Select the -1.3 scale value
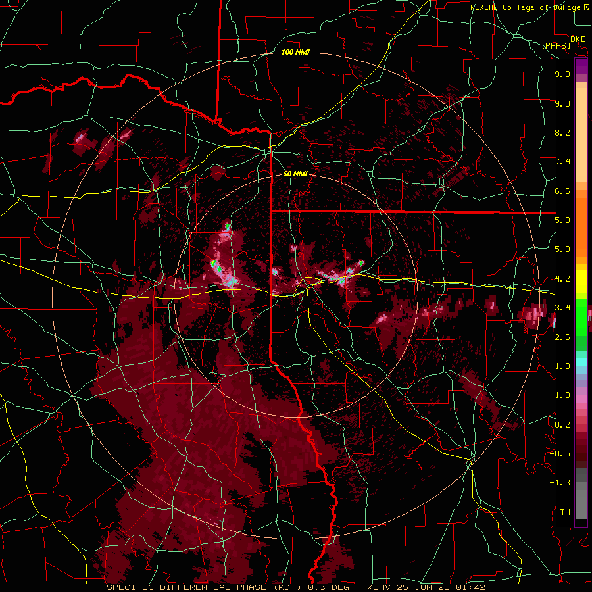This screenshot has width=592, height=592. (x=560, y=483)
